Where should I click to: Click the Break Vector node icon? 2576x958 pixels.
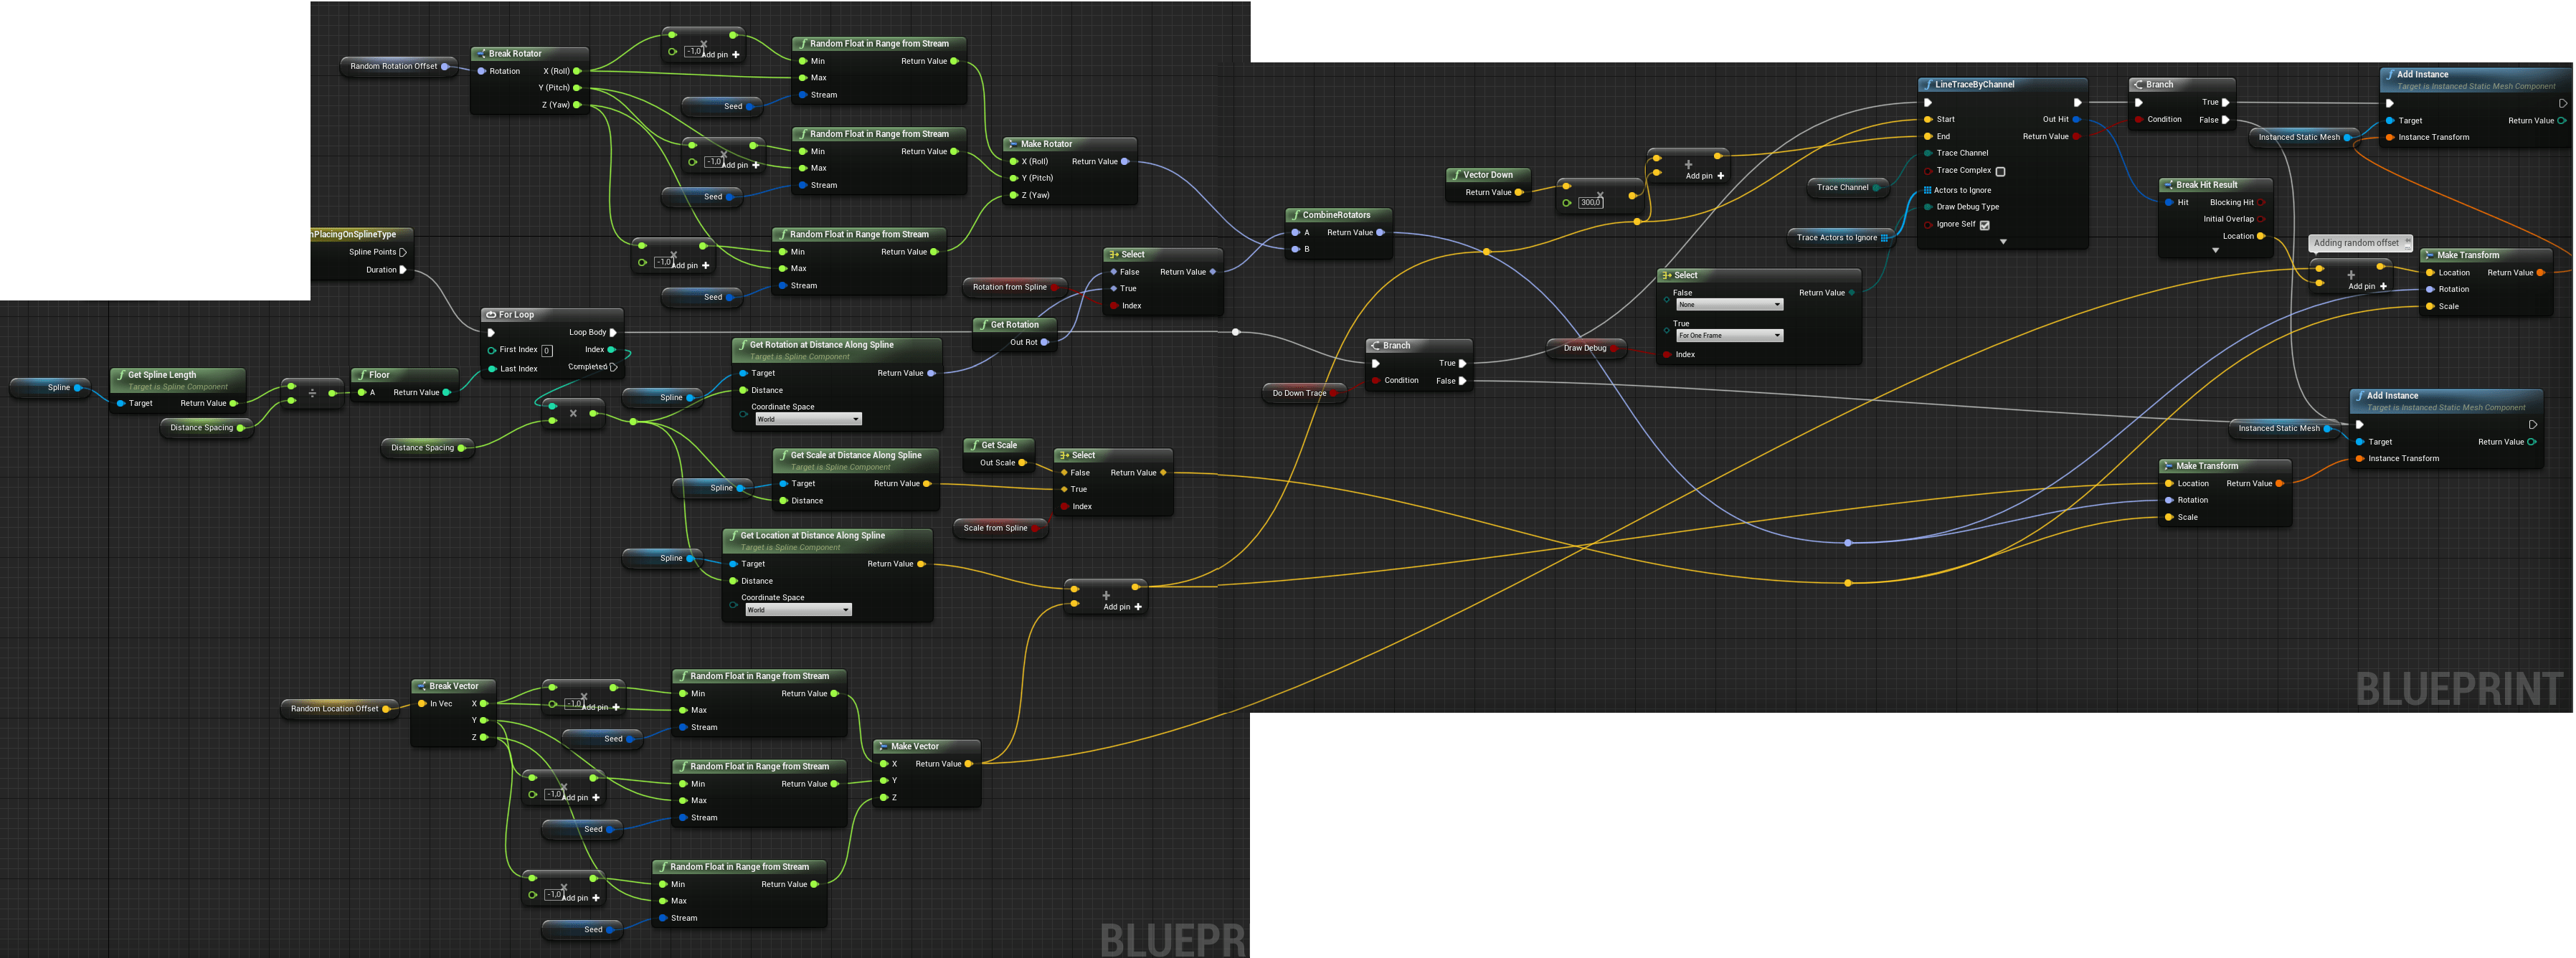(421, 686)
